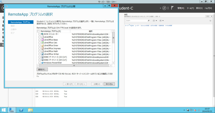The image size is (215, 113).
Task: Click program list scroll right arrow
Action: pyautogui.click(x=111, y=66)
